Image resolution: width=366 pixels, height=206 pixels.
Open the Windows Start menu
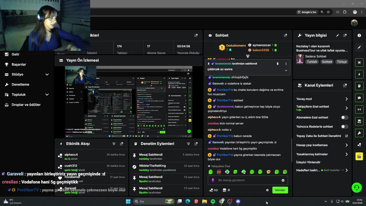(x=128, y=201)
